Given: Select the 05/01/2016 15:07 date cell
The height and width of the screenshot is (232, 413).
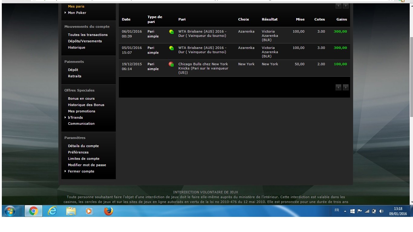Looking at the screenshot, I should tap(132, 50).
